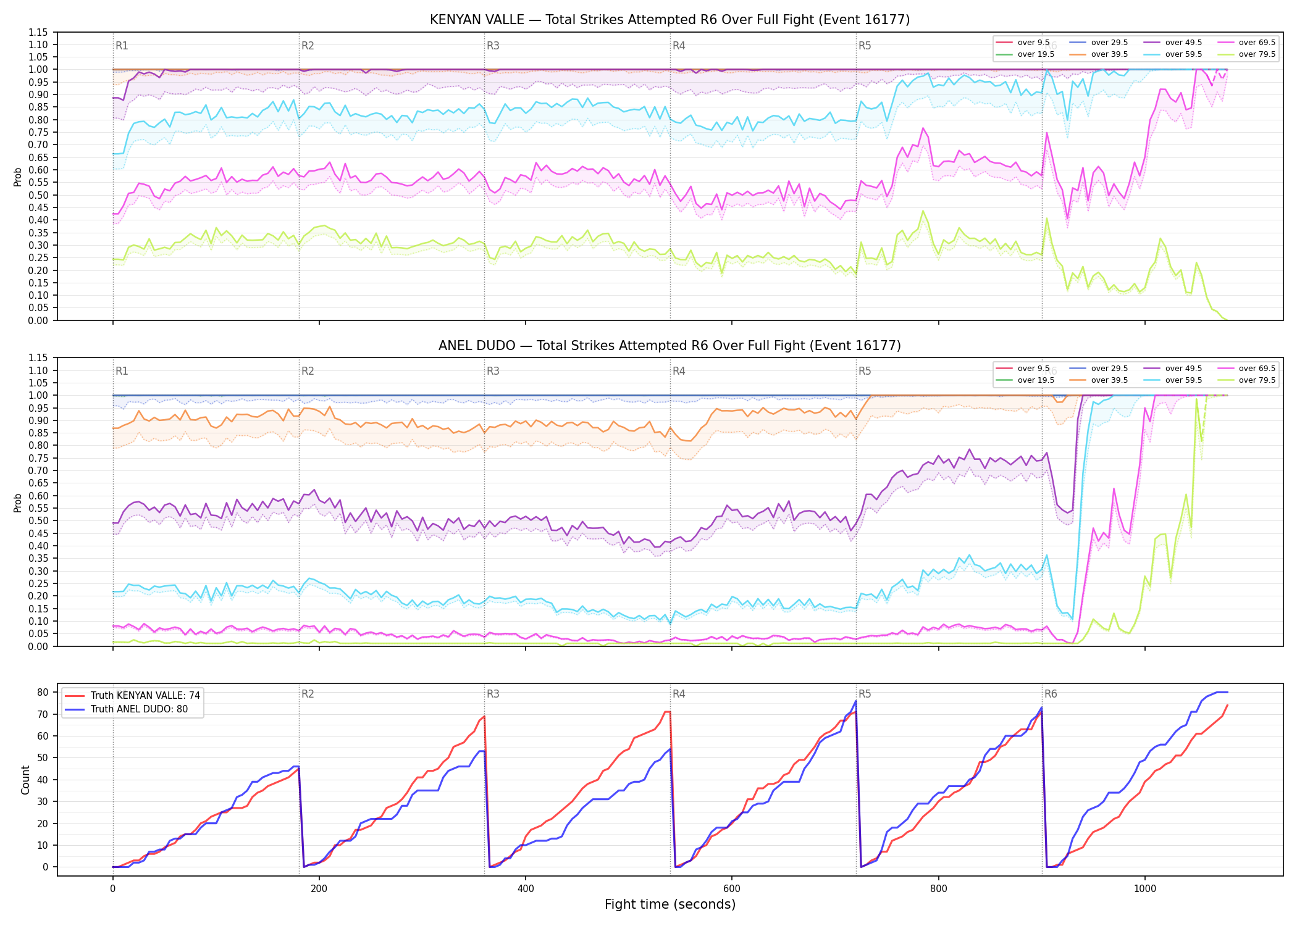This screenshot has width=1297, height=926.
Task: Click the x-axis tick label 800
Action: [x=939, y=889]
